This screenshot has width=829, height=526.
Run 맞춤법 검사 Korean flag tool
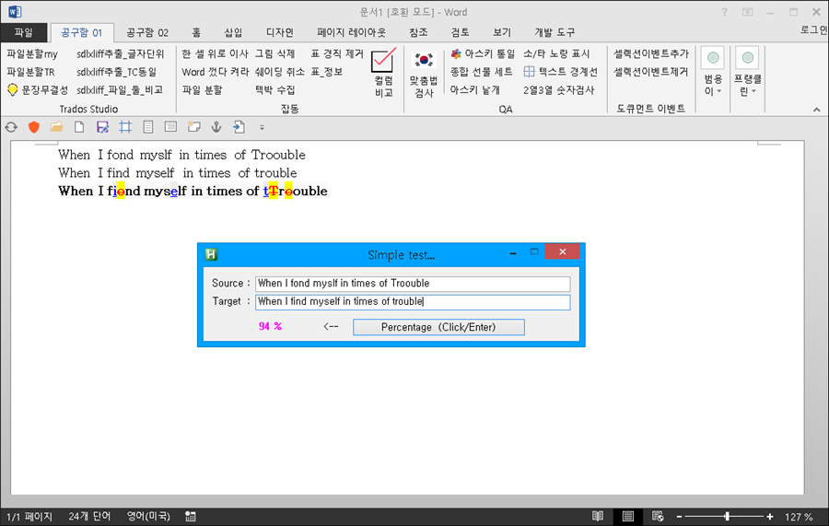[x=424, y=74]
